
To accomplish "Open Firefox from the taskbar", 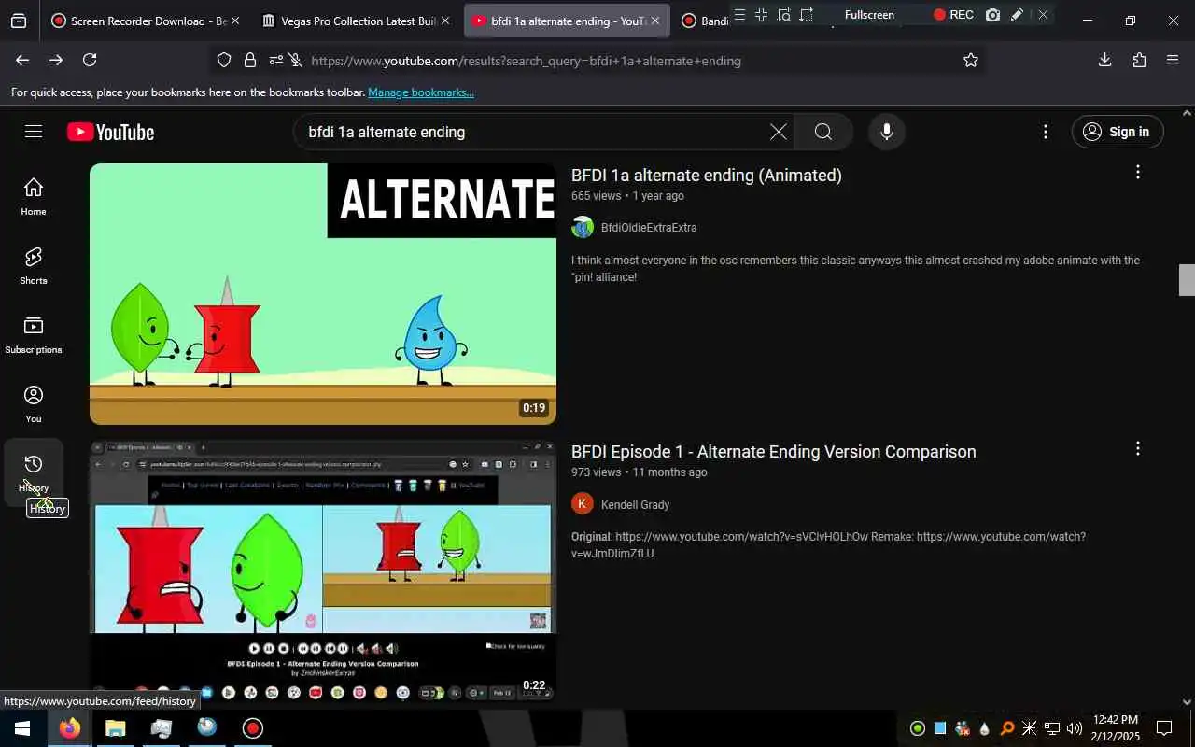I will coord(70,728).
